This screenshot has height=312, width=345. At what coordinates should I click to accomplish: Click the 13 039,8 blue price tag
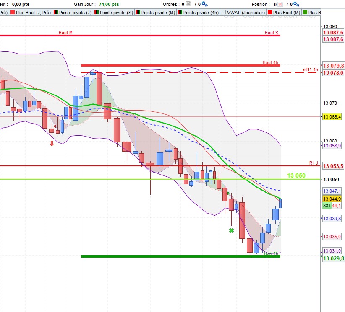[332, 219]
